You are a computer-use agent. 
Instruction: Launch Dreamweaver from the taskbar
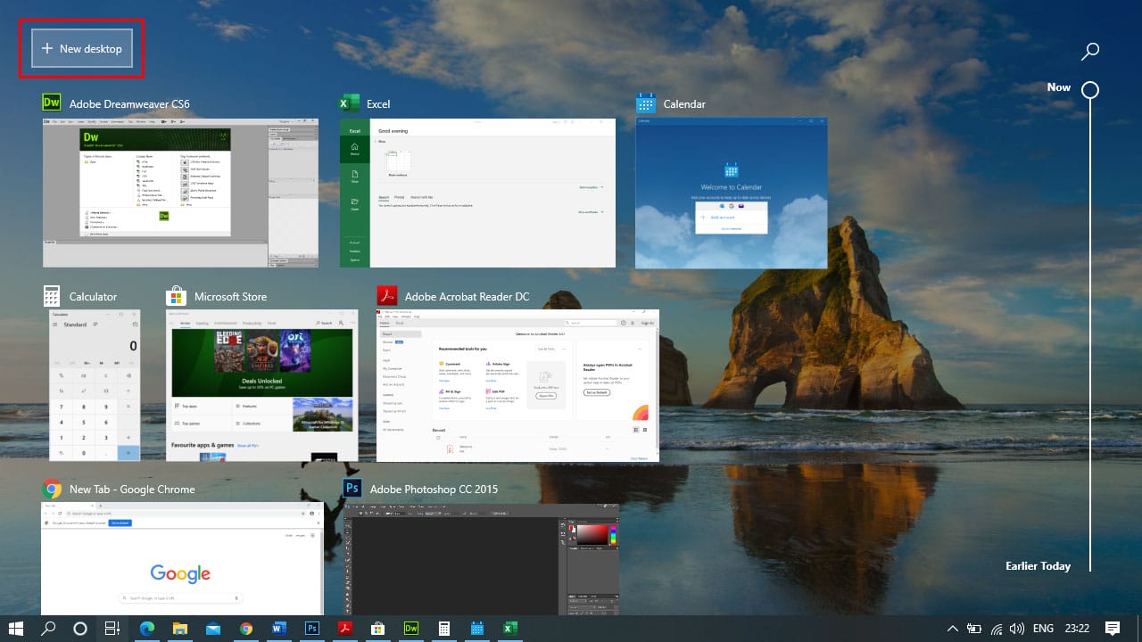tap(410, 629)
